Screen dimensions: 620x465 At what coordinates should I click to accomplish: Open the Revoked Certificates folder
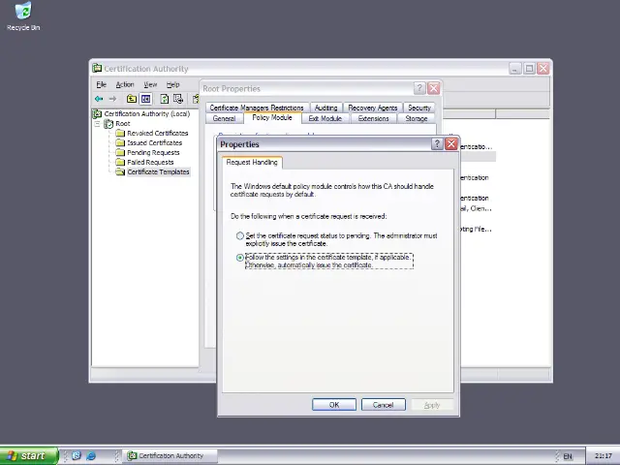pyautogui.click(x=157, y=133)
